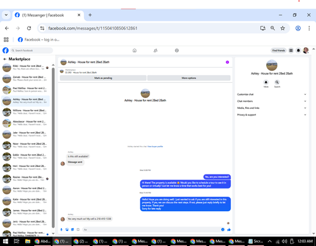Click the choose sticker icon
Image resolution: width=316 pixels, height=246 pixels.
pyautogui.click(x=73, y=230)
